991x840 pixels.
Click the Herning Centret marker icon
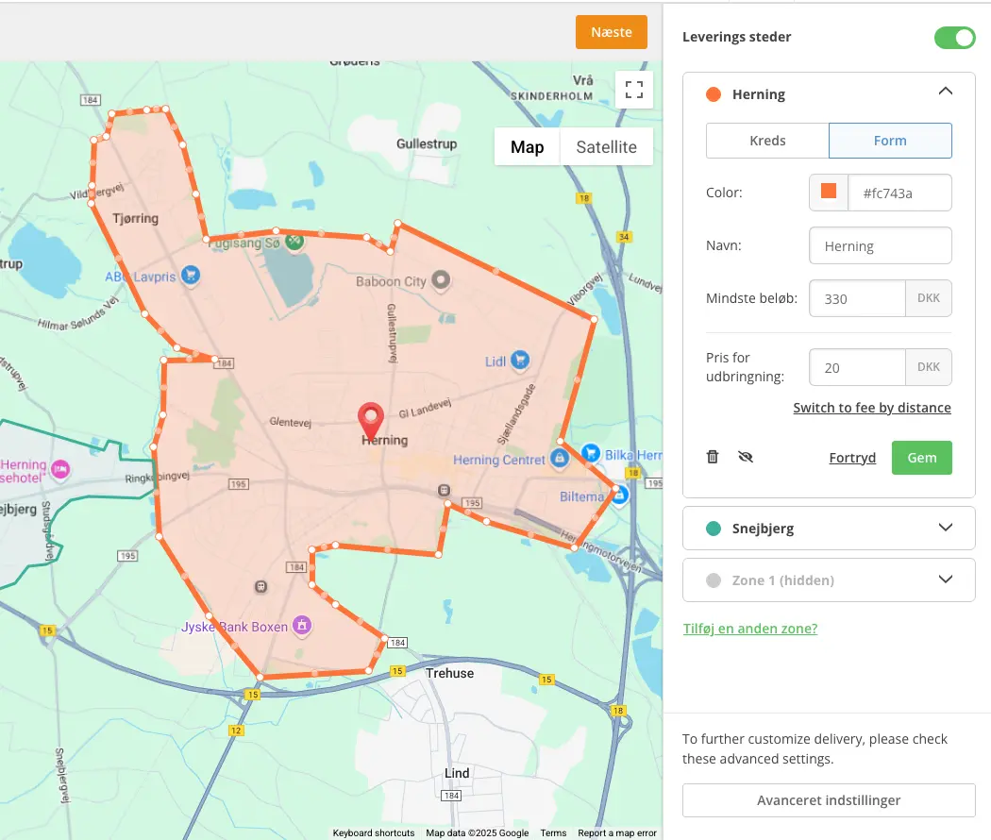[560, 459]
